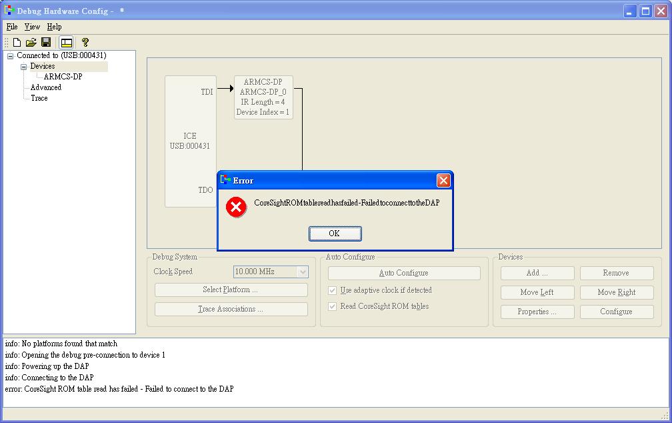Click the ARMCS-DP_0 device block in diagram
This screenshot has width=672, height=423.
tap(263, 97)
